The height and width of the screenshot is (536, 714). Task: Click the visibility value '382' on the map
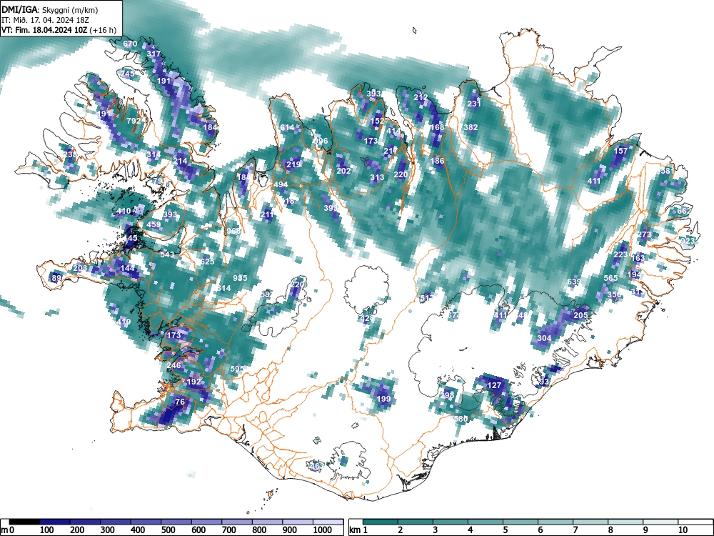471,128
